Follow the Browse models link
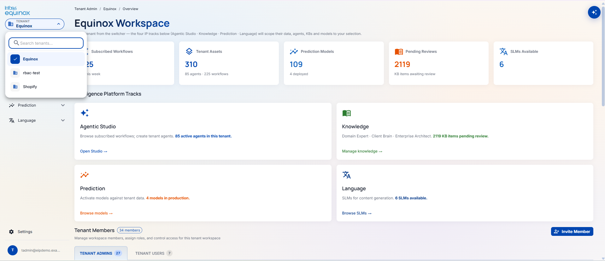 pyautogui.click(x=96, y=213)
